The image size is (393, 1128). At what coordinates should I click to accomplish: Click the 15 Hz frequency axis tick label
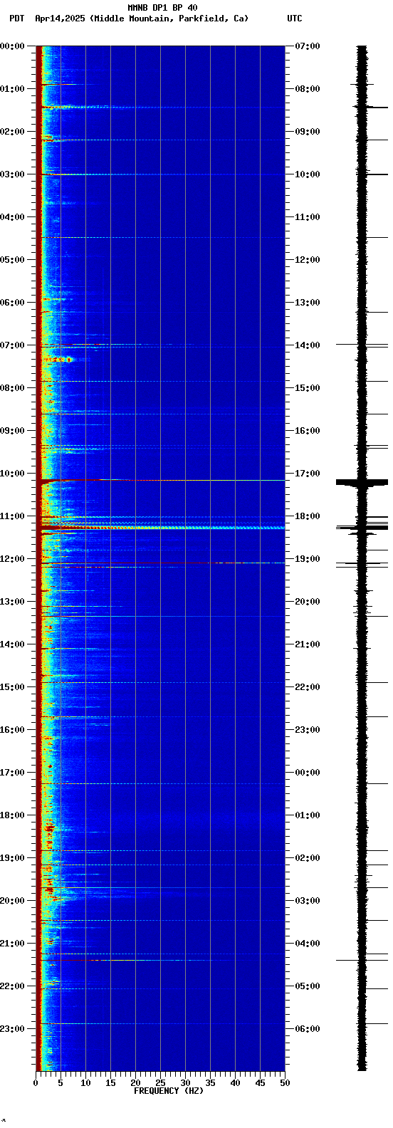tap(110, 1083)
